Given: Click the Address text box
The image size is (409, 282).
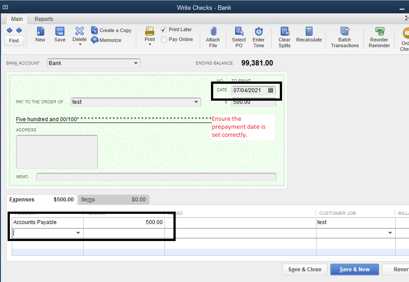Looking at the screenshot, I should pos(57,152).
